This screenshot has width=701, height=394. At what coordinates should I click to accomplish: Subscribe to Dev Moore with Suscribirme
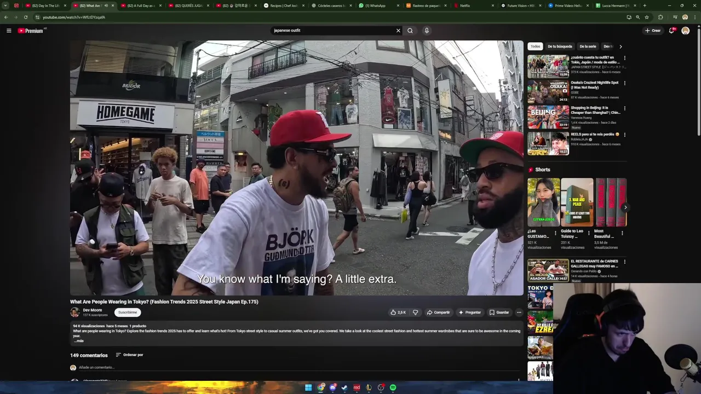pyautogui.click(x=128, y=312)
